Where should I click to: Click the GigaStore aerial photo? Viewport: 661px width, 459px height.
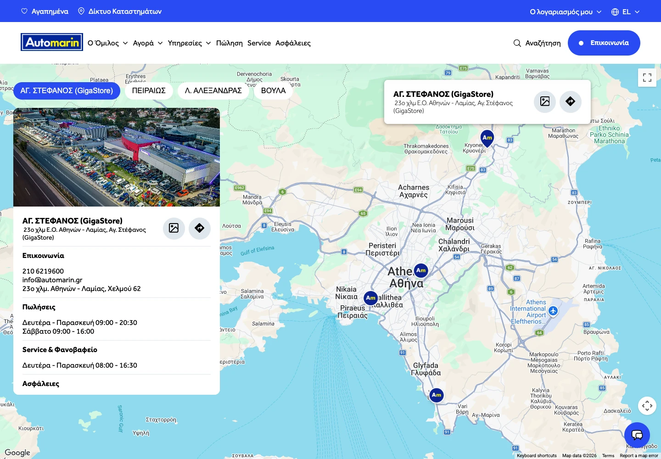tap(117, 157)
